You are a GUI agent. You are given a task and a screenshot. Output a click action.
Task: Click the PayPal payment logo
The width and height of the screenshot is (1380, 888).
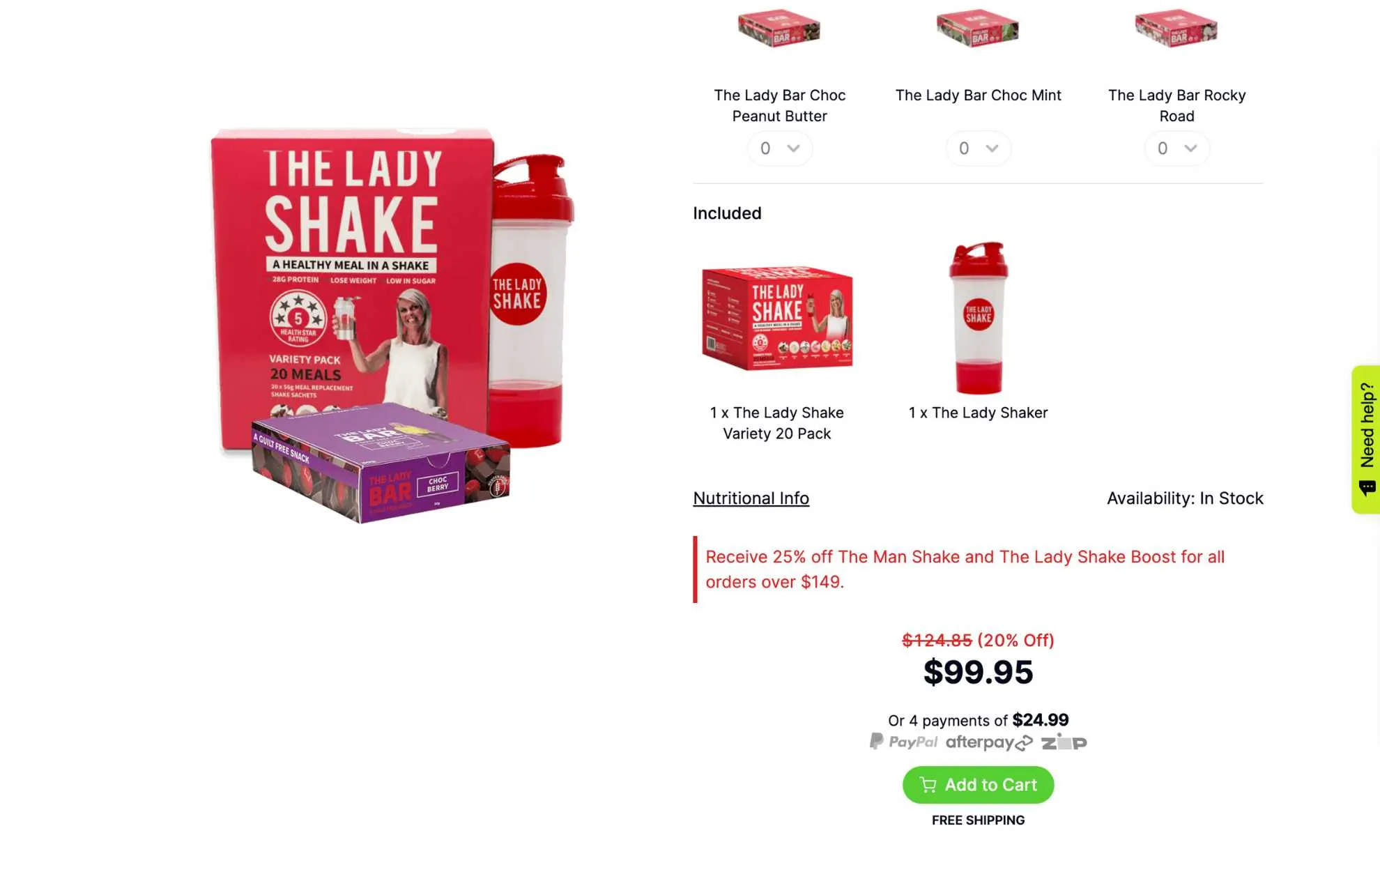(903, 742)
